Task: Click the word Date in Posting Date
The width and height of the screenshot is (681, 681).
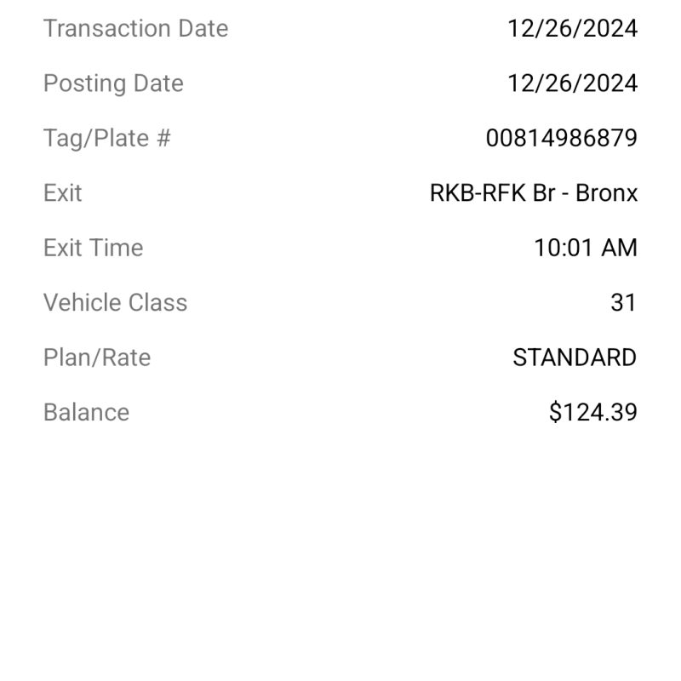Action: click(158, 83)
